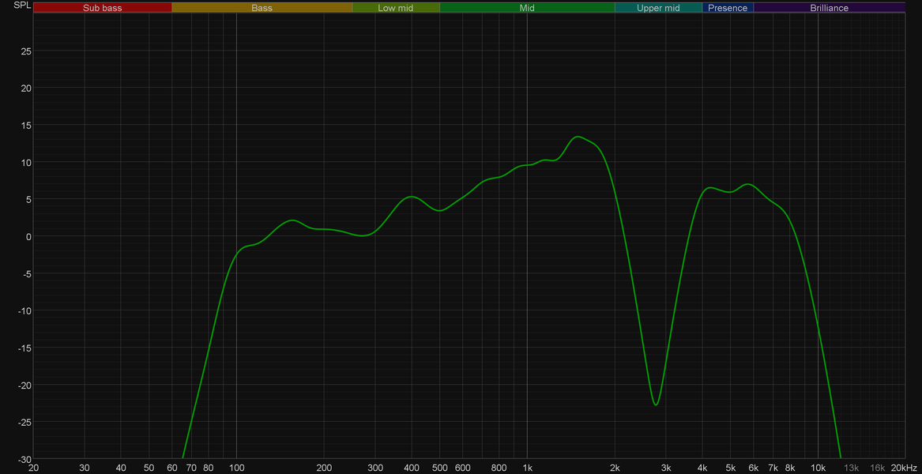
Task: Click the Bass frequency band label
Action: tap(262, 8)
